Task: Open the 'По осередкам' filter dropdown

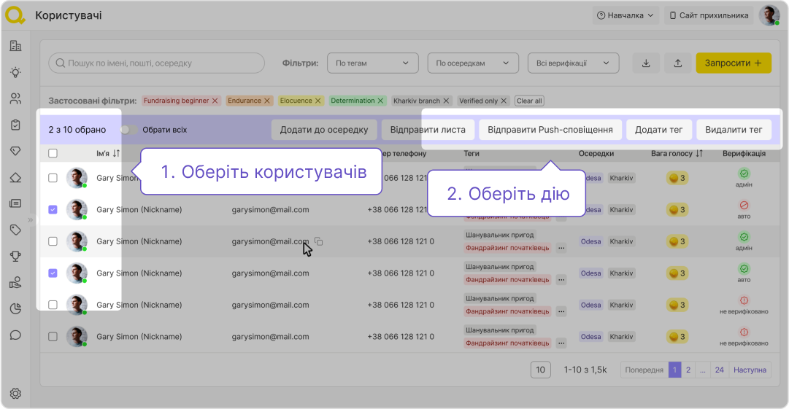Action: [x=472, y=63]
